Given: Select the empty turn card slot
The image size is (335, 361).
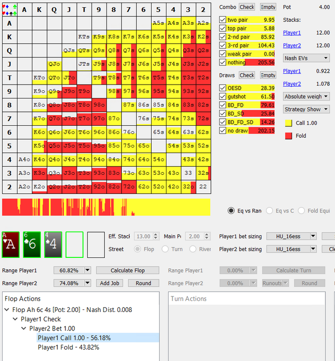Looking at the screenshot, I should click(74, 244).
